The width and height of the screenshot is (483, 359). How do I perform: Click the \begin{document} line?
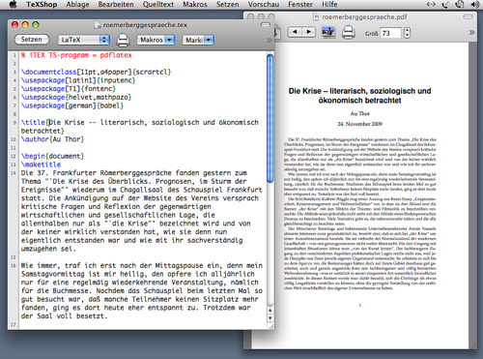pos(52,156)
